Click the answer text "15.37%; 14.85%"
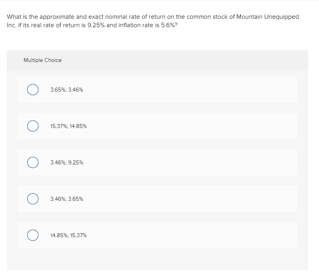Screen dimensions: 319x272 tap(68, 126)
